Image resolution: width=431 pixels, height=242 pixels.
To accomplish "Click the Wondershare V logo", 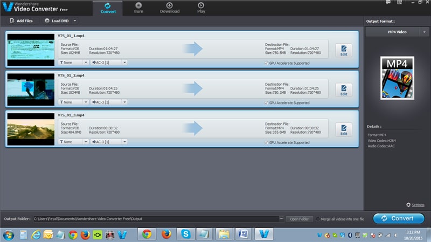I will [x=8, y=7].
